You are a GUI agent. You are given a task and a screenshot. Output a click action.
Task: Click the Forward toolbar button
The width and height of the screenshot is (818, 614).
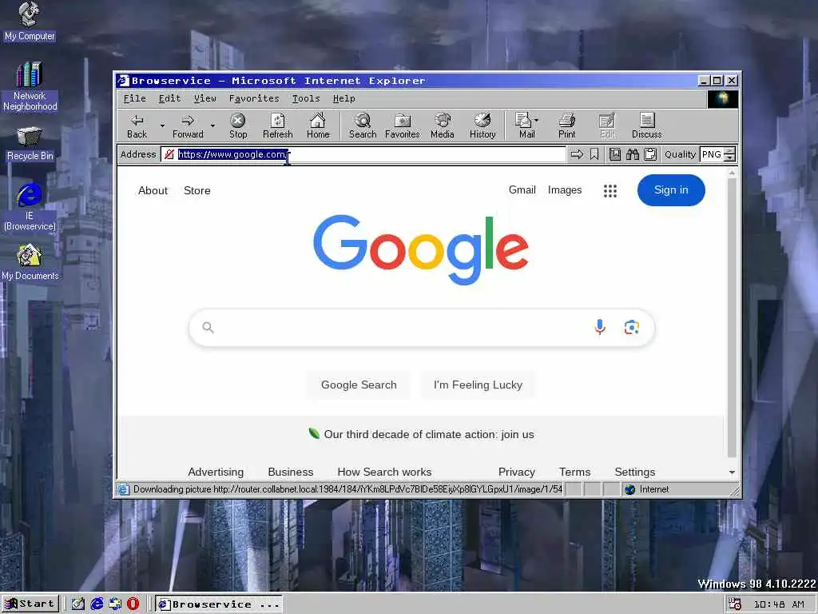pyautogui.click(x=188, y=126)
